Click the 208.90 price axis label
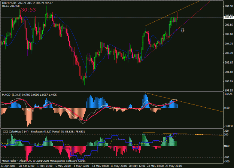The image size is (234, 168). coord(229,6)
